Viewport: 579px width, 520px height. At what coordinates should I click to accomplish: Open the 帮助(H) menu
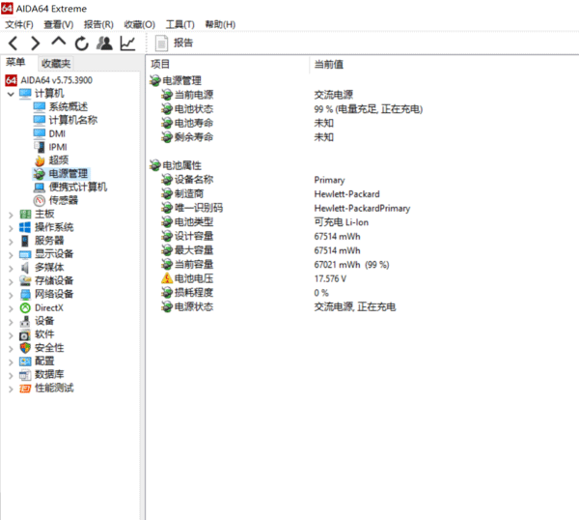click(220, 24)
